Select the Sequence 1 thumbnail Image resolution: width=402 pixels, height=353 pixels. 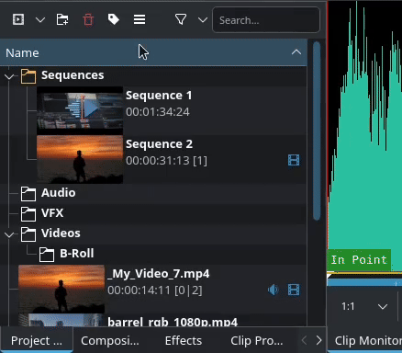[x=80, y=110]
